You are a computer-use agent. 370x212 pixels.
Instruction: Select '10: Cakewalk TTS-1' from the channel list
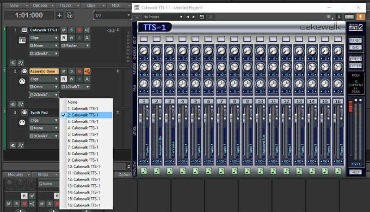84,166
